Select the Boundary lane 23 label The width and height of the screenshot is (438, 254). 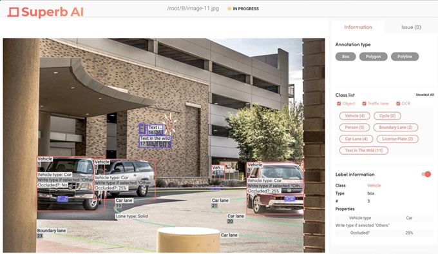point(52,233)
